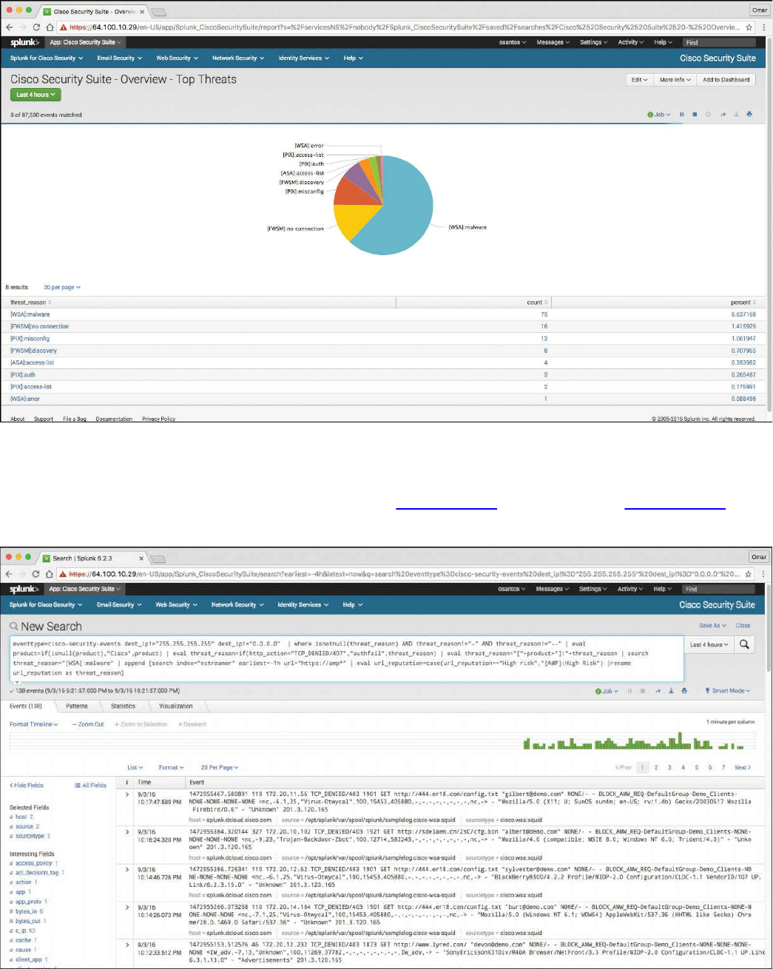Sort by percent column header
773x969 pixels.
click(x=743, y=303)
